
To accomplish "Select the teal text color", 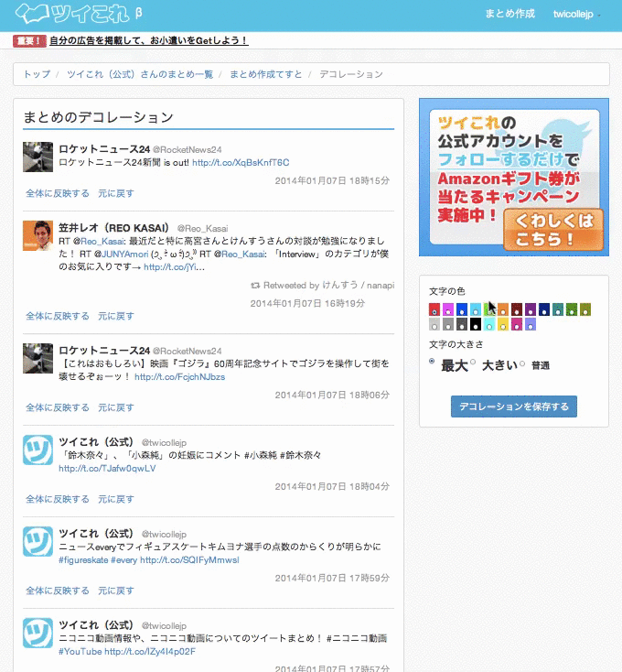I will point(558,309).
